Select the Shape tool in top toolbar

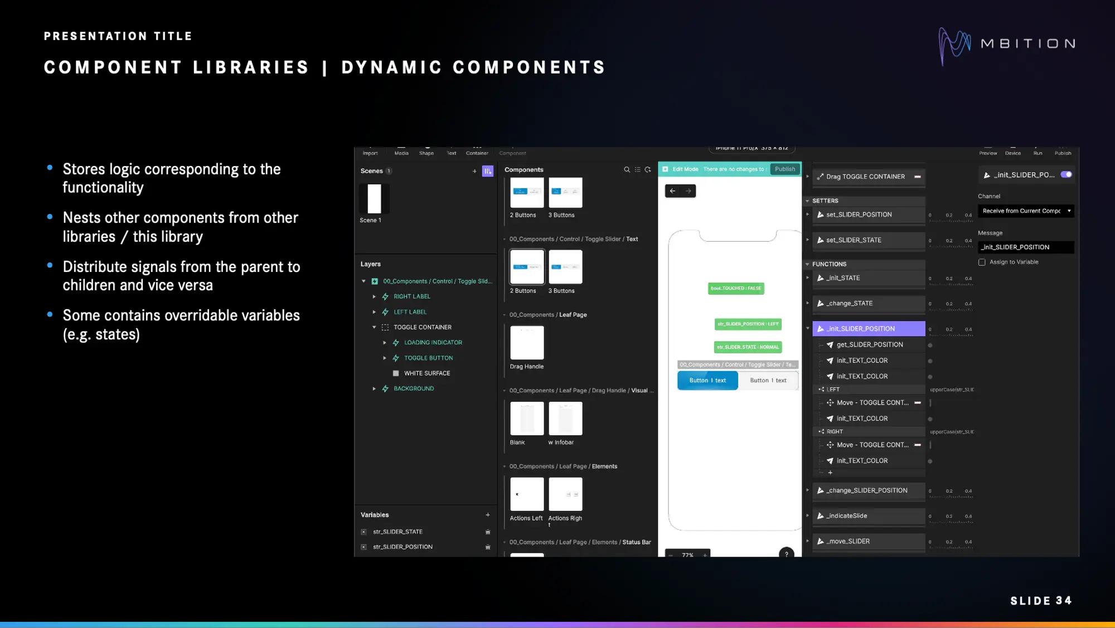[426, 152]
